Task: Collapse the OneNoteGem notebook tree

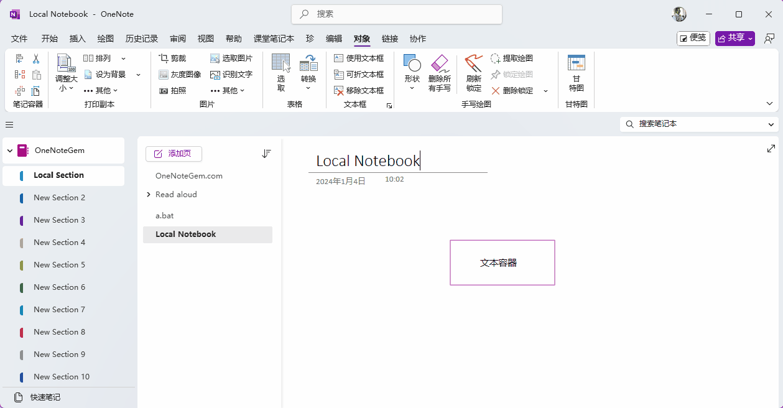Action: coord(10,151)
